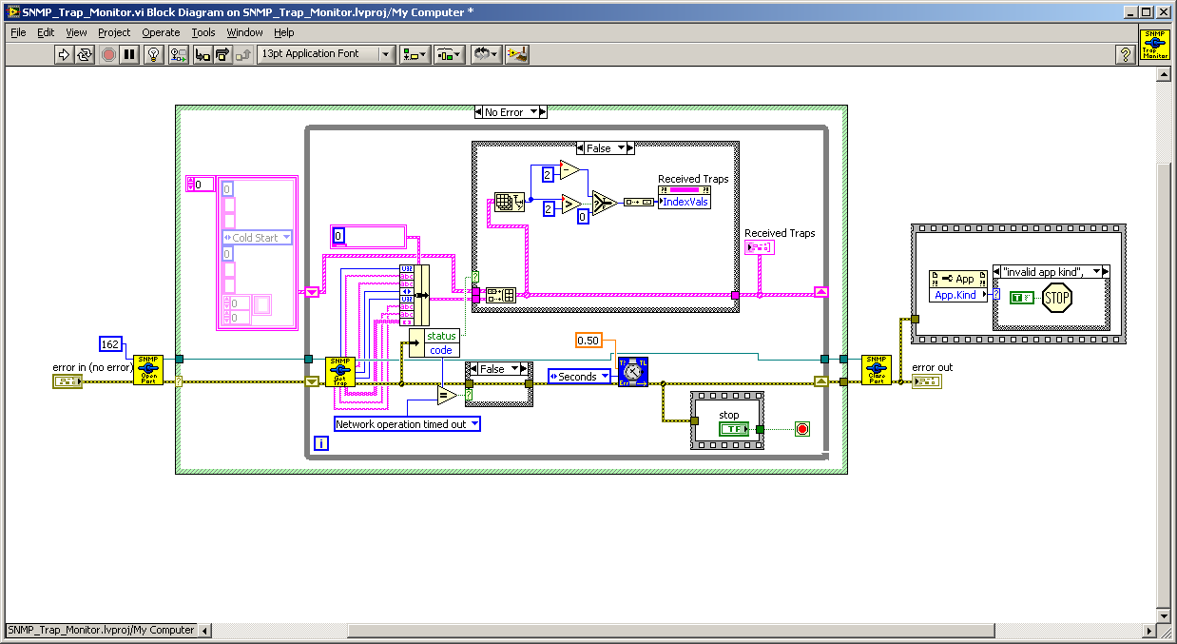Open the View menu
Viewport: 1177px width, 644px height.
[x=76, y=32]
